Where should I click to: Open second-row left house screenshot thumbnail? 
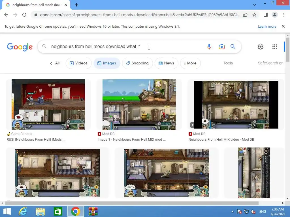57,173
